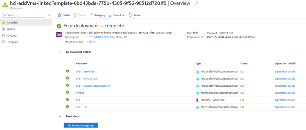
Task: Open TD SYNNEX 2023 Education - 02 subscription link
Action: (x=108, y=37)
